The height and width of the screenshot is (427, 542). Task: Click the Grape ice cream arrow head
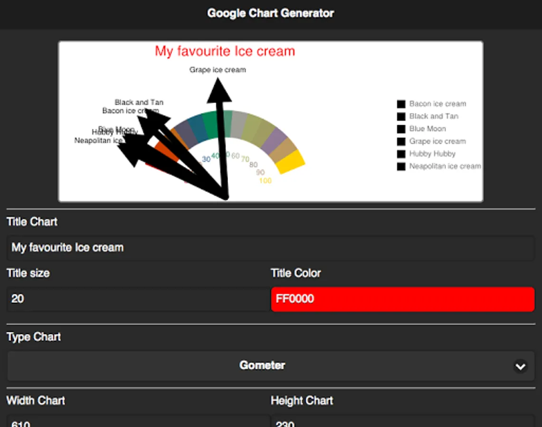(x=219, y=90)
